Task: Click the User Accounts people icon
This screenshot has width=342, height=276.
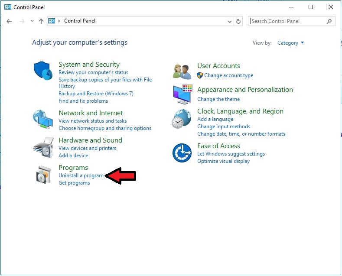Action: tap(182, 71)
